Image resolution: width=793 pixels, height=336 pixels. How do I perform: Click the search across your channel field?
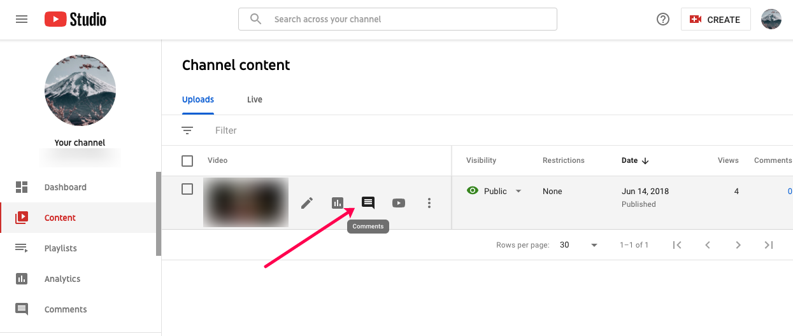(397, 19)
